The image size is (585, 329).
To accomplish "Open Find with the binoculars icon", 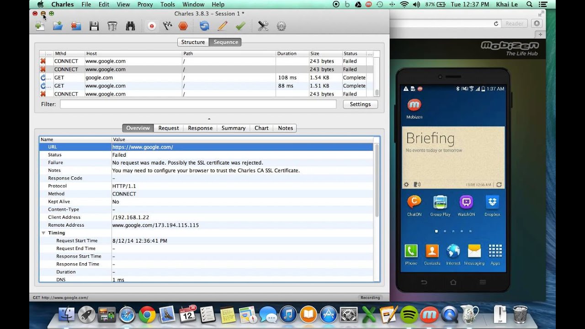I will (x=130, y=26).
